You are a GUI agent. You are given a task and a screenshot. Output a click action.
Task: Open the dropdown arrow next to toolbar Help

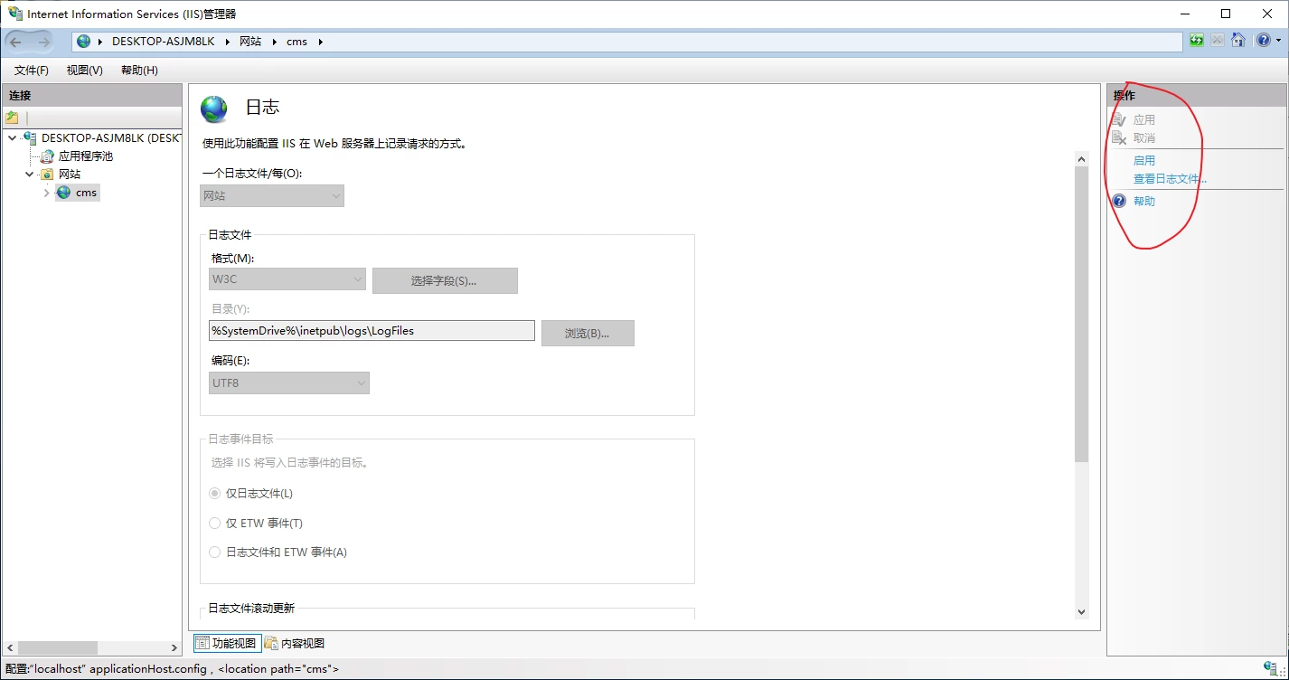pos(1276,41)
